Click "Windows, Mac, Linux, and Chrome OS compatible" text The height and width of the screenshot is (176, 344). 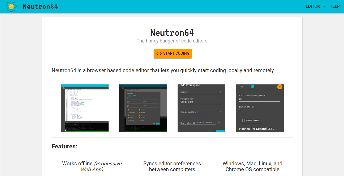(x=252, y=166)
